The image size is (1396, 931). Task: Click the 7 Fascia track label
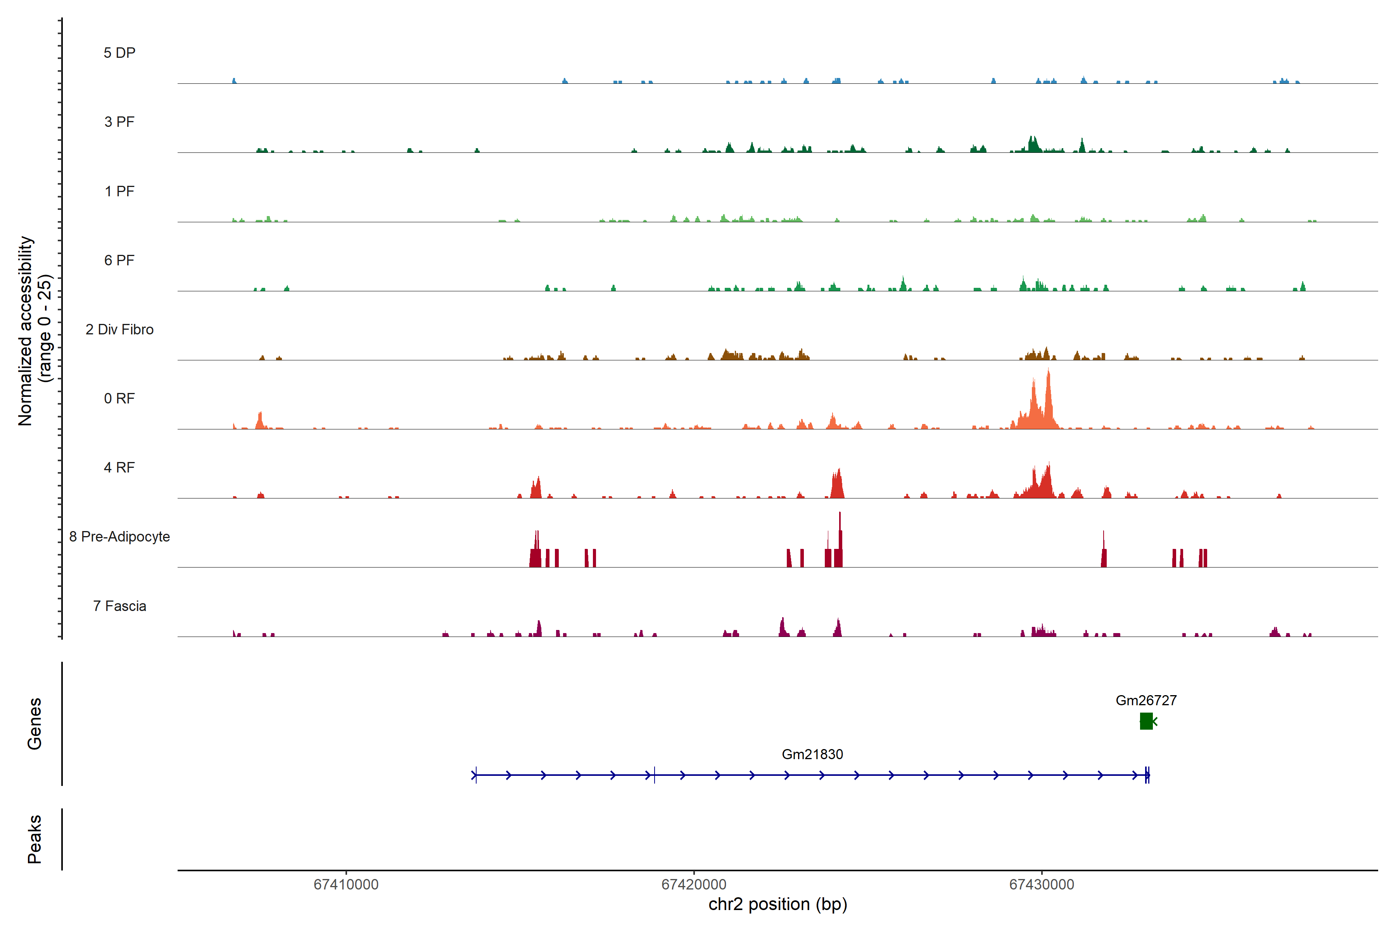(119, 606)
